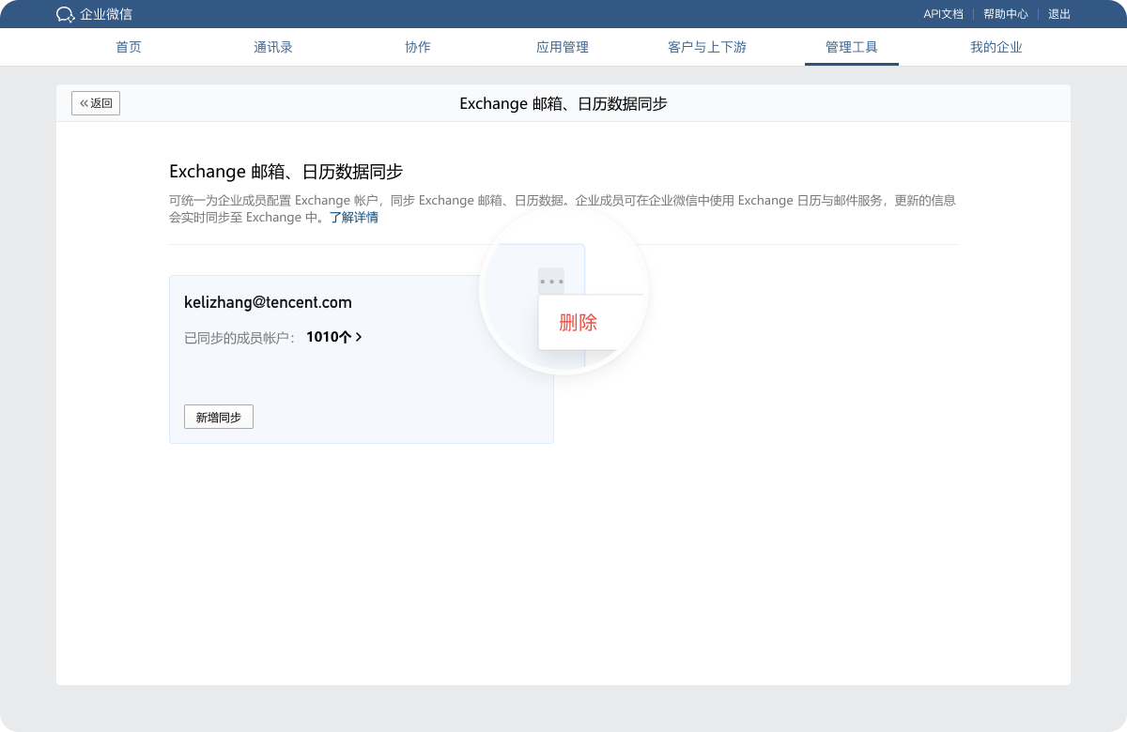Image resolution: width=1127 pixels, height=732 pixels.
Task: Click the centered header title Exchange 邮箱、日历数据同步
Action: coord(563,103)
